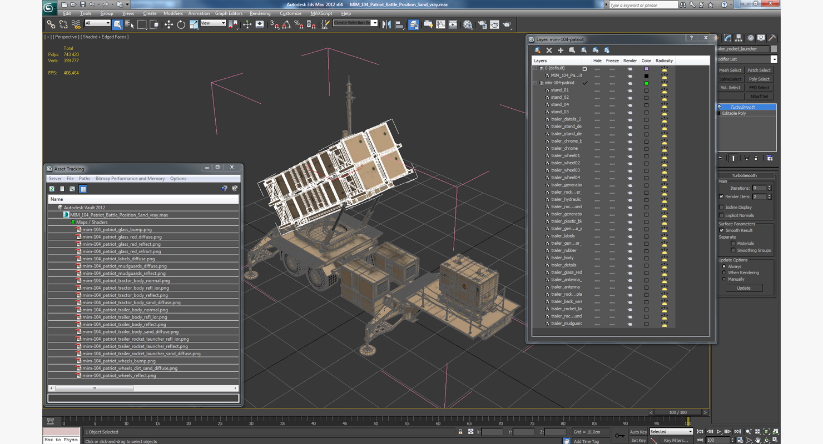
Task: Open Curve Editor from toolbar
Action: 440,24
